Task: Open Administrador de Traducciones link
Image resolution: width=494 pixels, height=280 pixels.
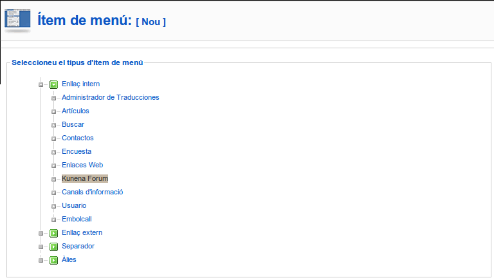Action: coord(110,98)
